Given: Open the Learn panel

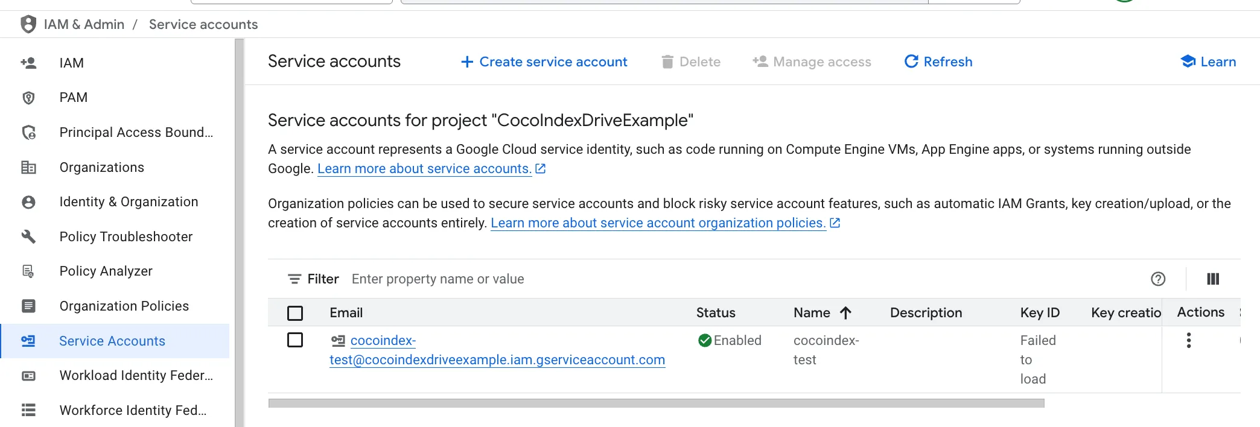Looking at the screenshot, I should [1209, 62].
